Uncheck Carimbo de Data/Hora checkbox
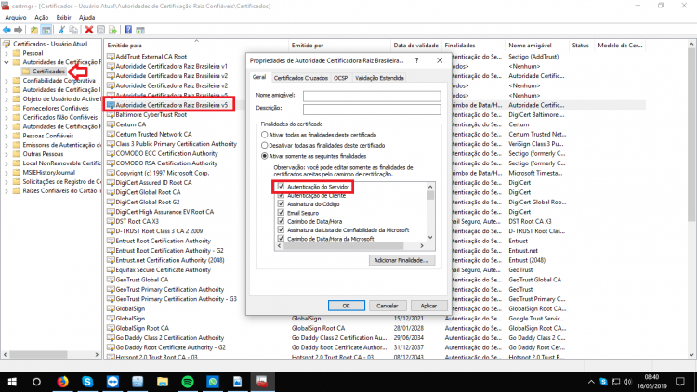The height and width of the screenshot is (392, 697). (281, 221)
